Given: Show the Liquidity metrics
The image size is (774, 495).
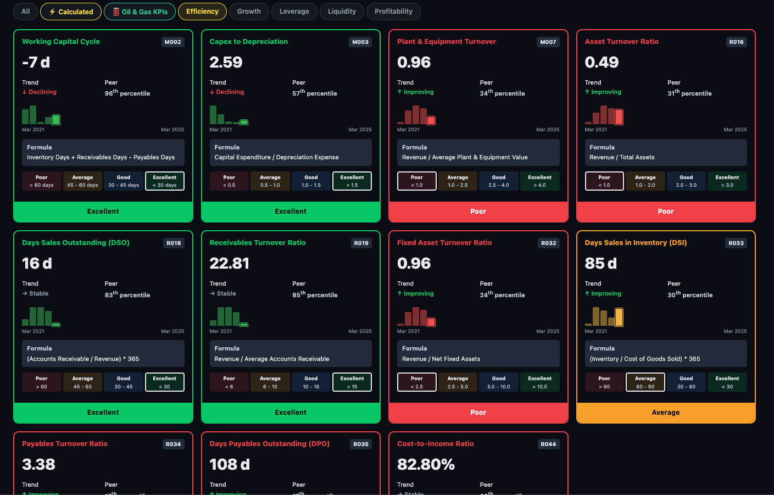Looking at the screenshot, I should pyautogui.click(x=342, y=12).
